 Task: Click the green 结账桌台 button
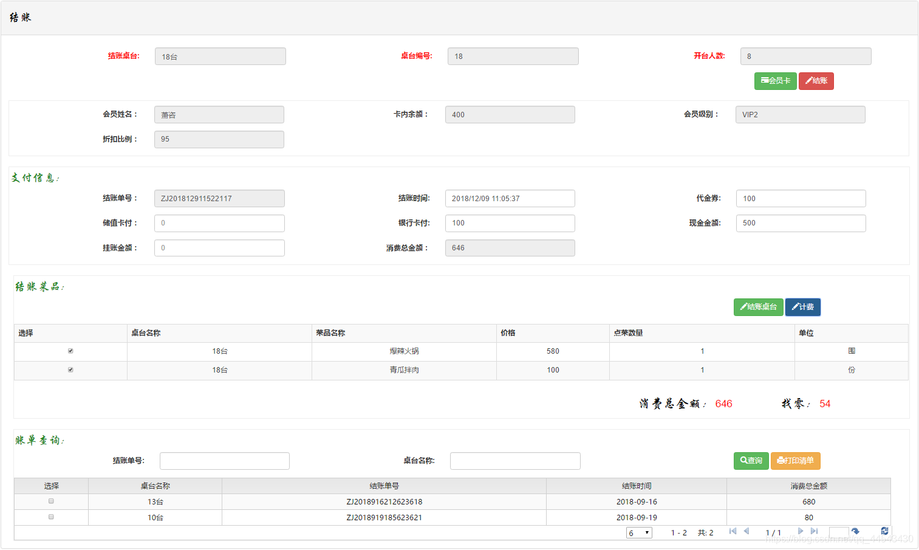[758, 307]
